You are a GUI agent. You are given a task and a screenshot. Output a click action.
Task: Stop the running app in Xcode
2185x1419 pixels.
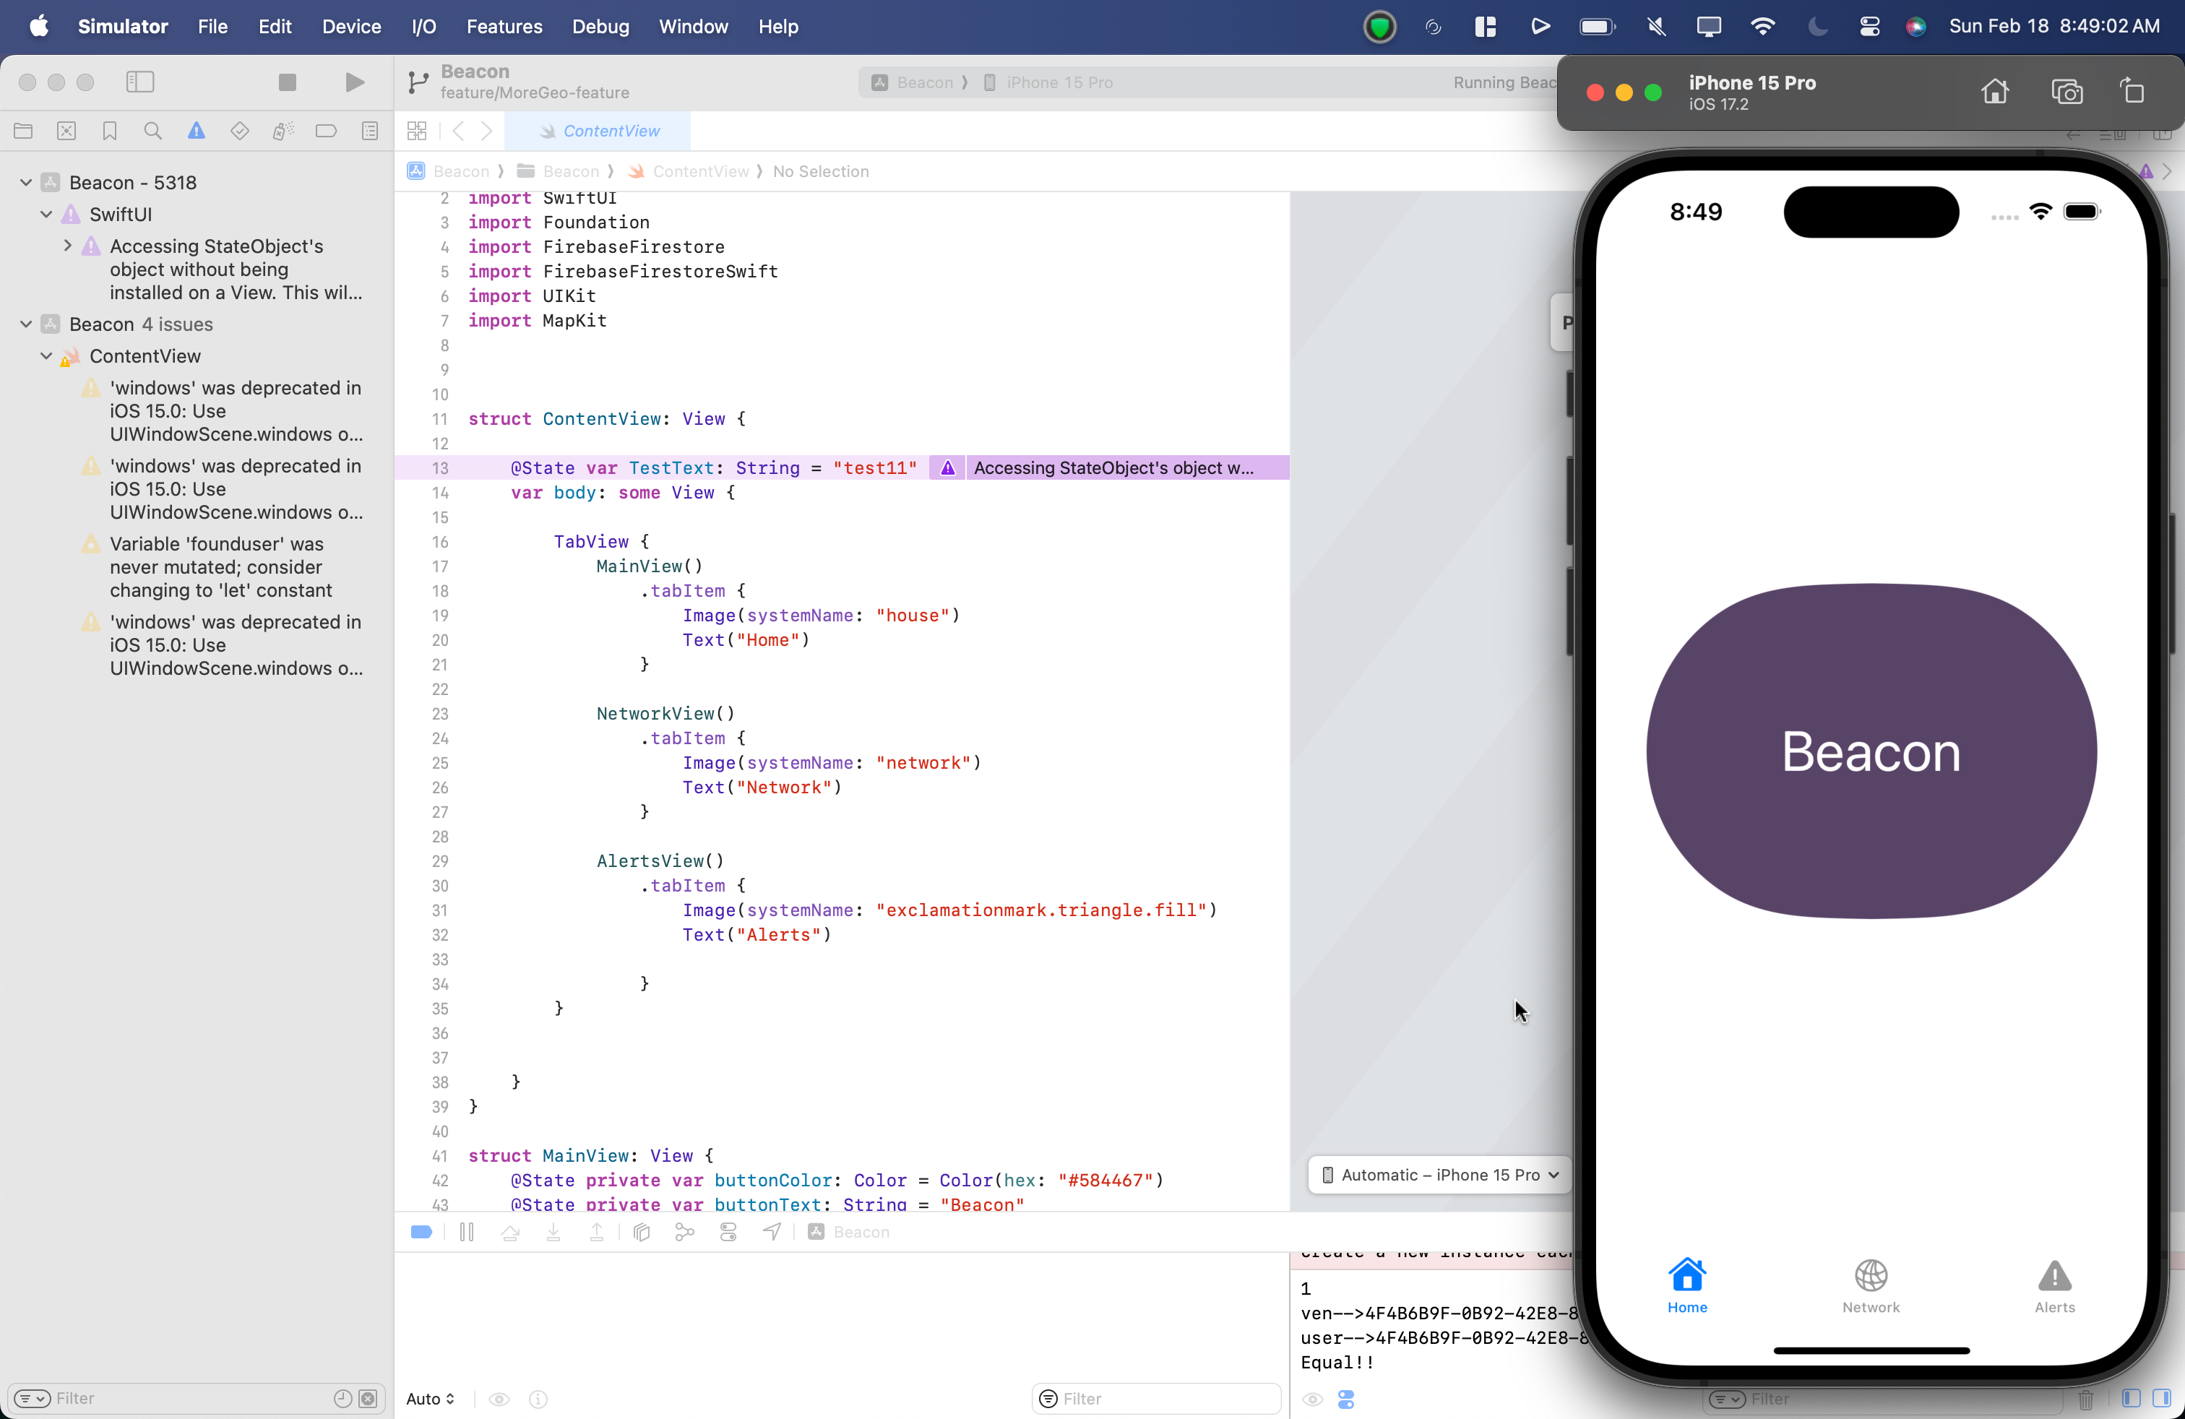coord(288,82)
